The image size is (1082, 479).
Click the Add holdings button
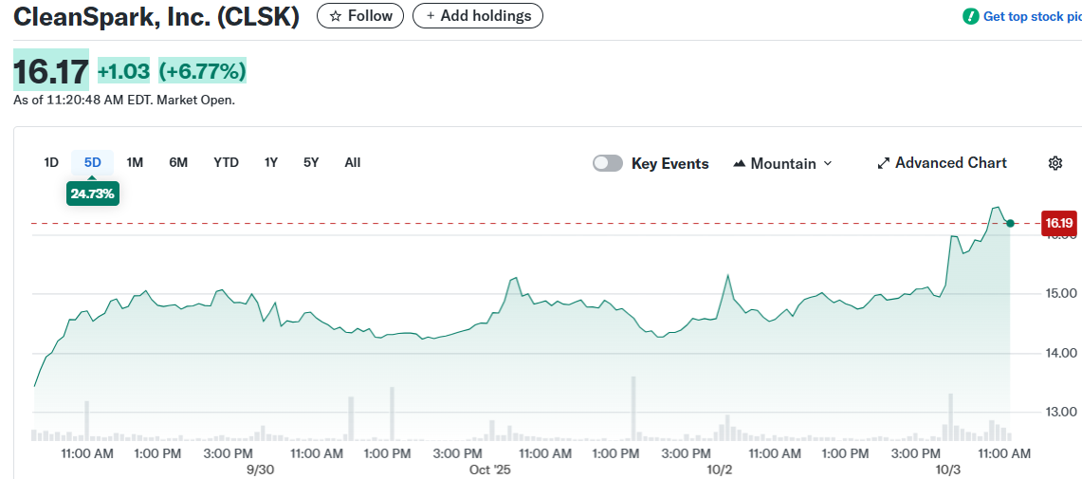coord(478,16)
